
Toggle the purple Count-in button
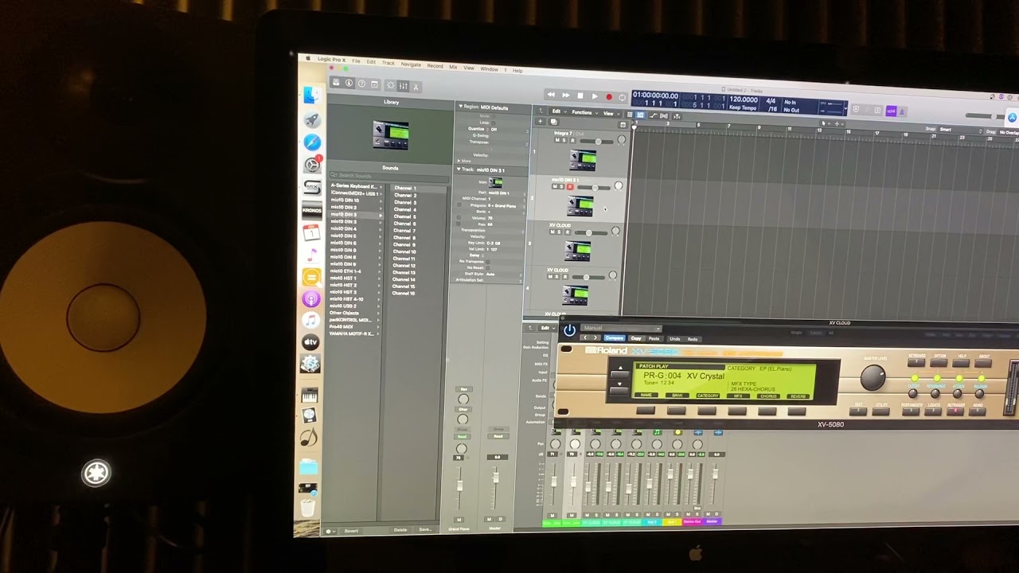coord(891,110)
